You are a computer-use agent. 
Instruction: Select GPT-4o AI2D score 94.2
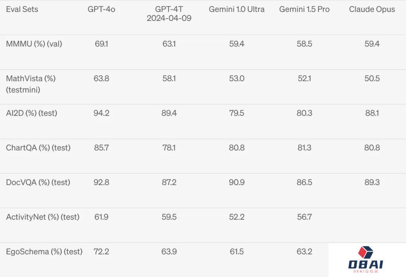(101, 113)
